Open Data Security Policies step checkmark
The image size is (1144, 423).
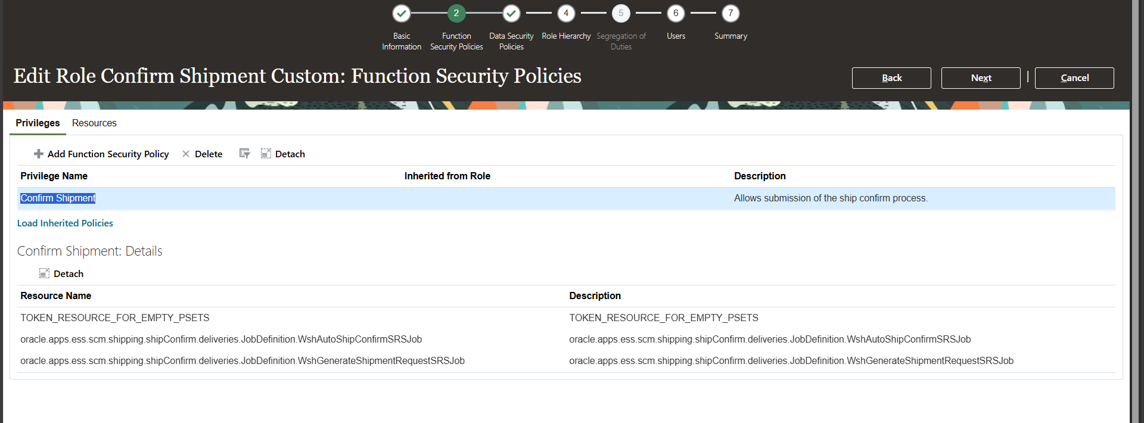tap(511, 13)
